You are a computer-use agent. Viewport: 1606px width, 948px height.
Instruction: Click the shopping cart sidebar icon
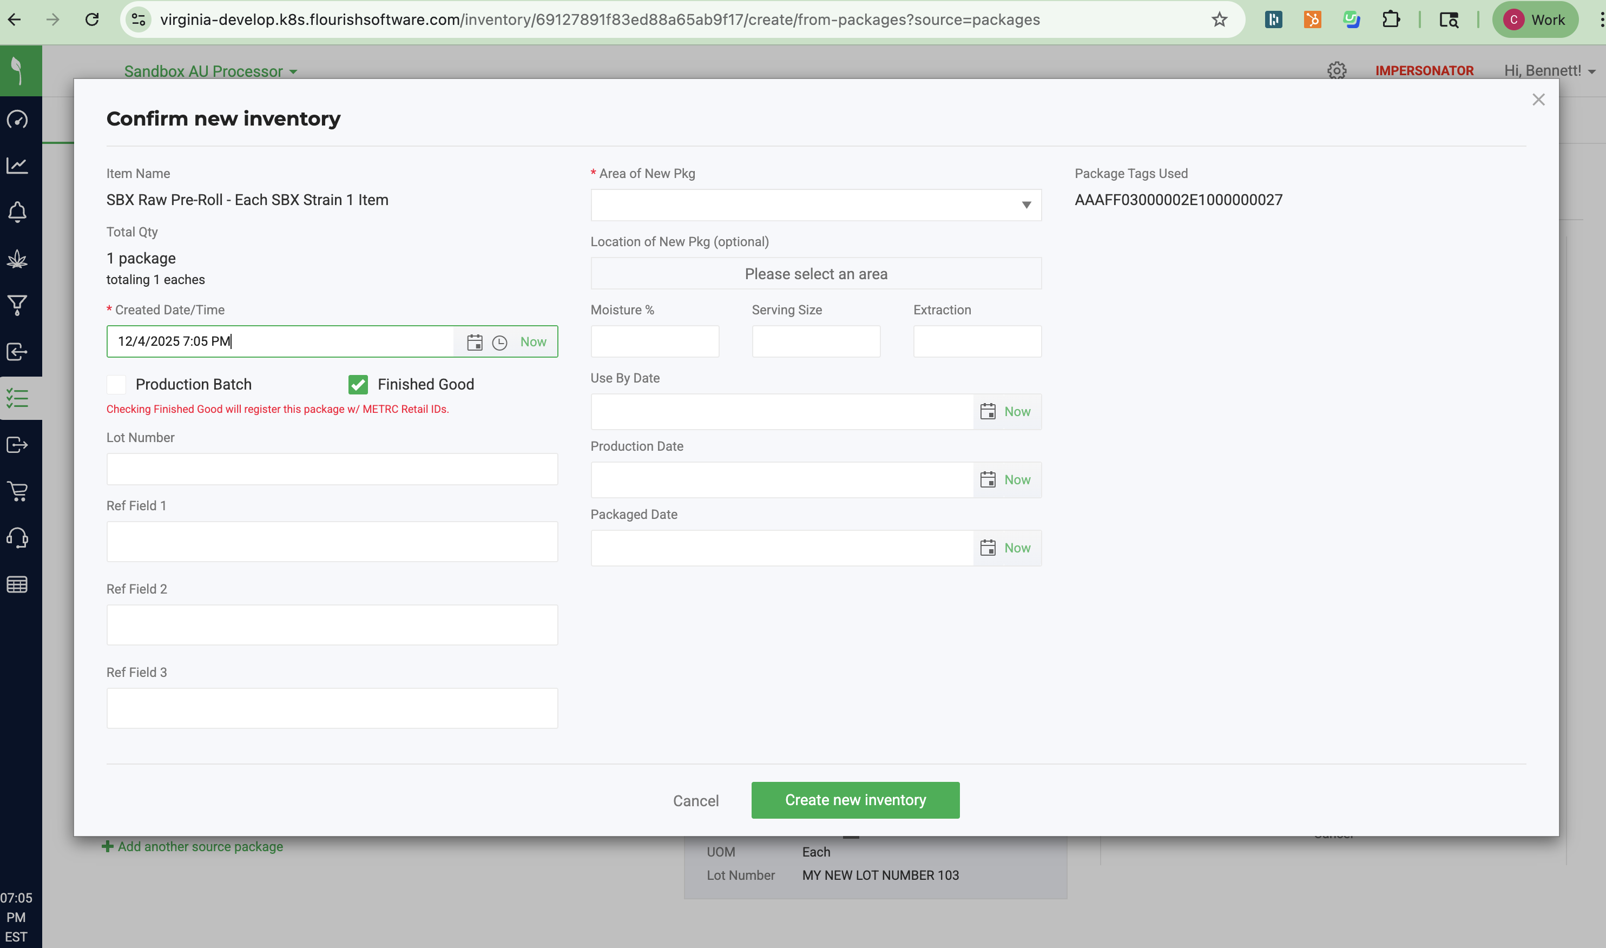(17, 491)
